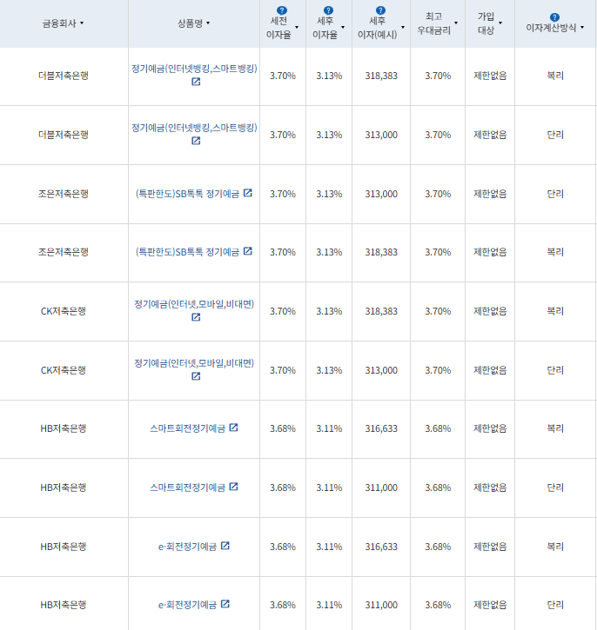Select 단리 cell in e-회전정기예금 311,000 row
597x630 pixels.
pos(555,605)
